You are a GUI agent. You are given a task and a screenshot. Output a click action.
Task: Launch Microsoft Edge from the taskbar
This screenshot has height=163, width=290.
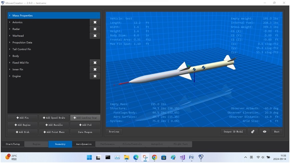(x=136, y=157)
